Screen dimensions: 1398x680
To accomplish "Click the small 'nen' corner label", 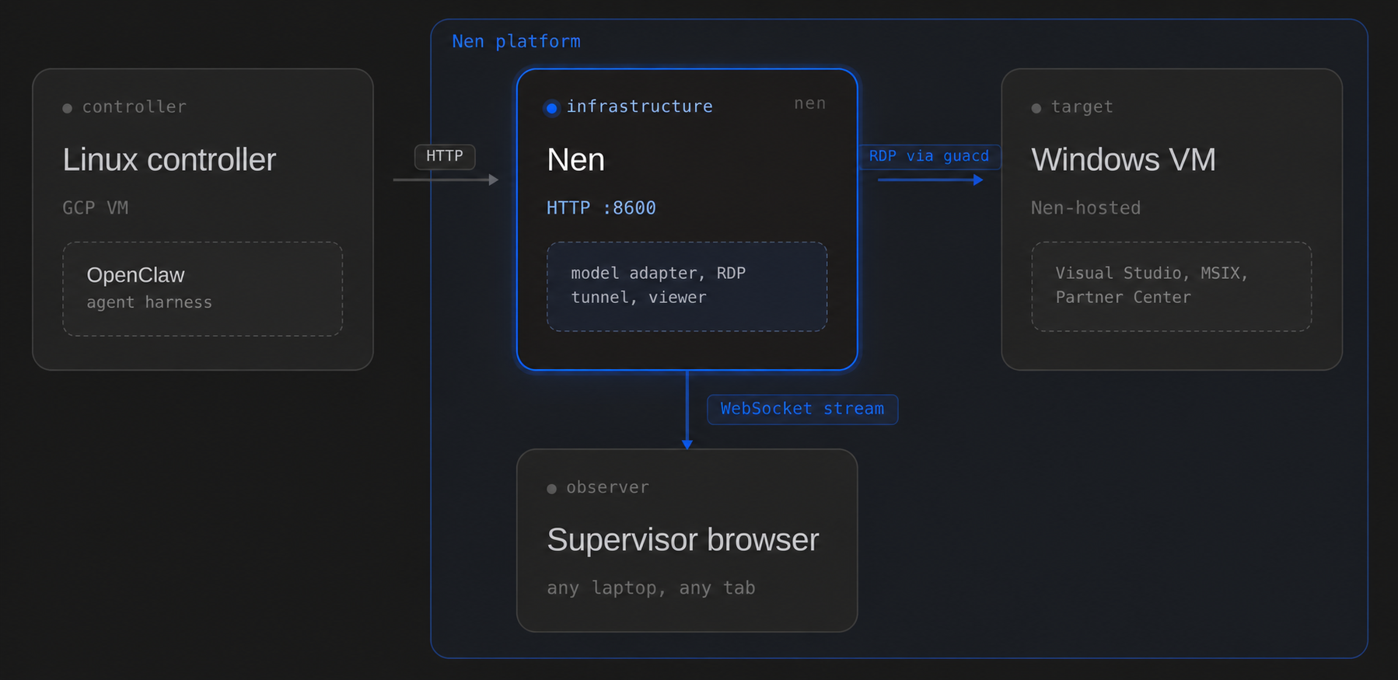I will [809, 103].
